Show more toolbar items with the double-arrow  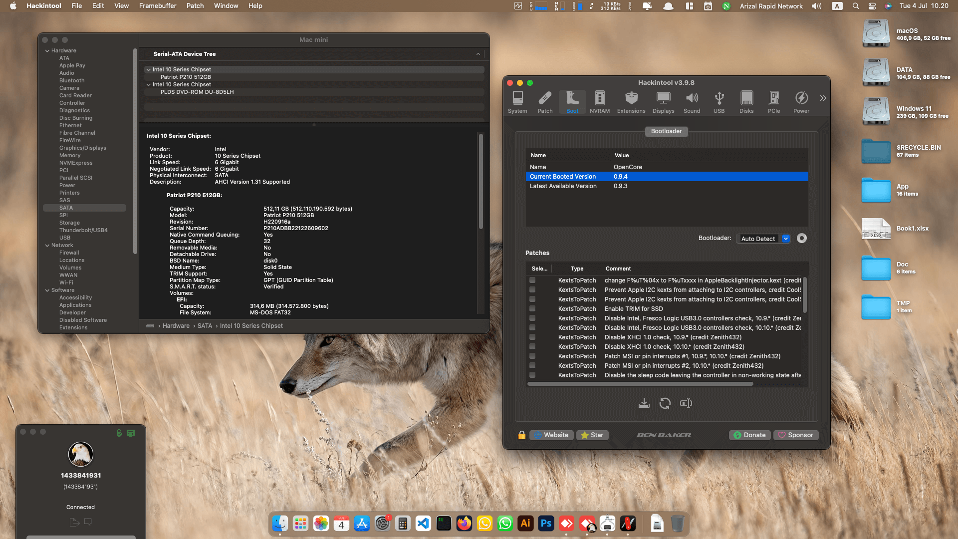click(823, 98)
